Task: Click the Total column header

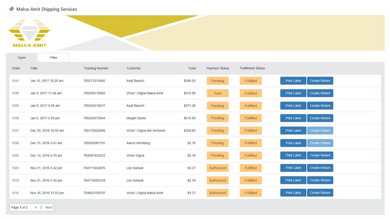Action: (x=192, y=68)
